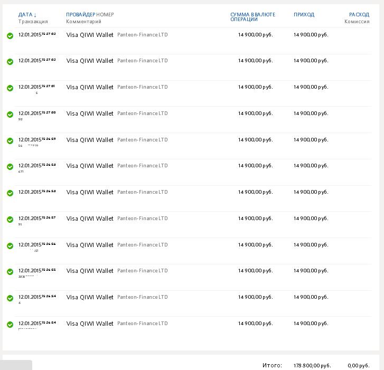Image resolution: width=384 pixels, height=370 pixels.
Task: Click the gray button at the bottom left
Action: tap(17, 365)
